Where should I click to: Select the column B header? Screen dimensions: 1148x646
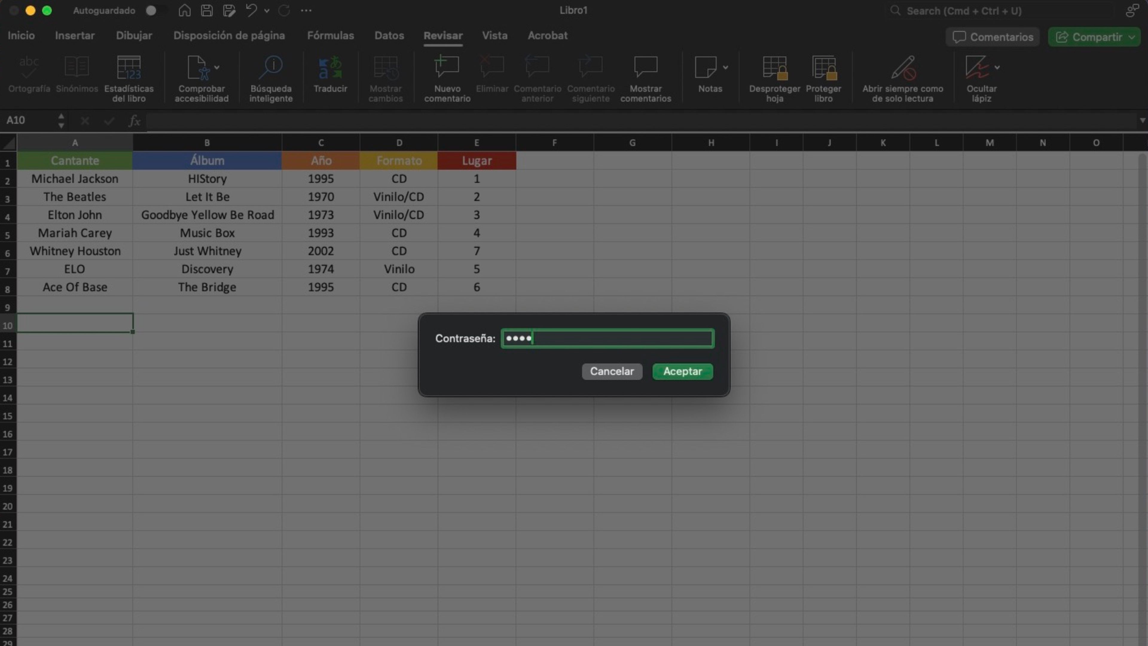[207, 143]
